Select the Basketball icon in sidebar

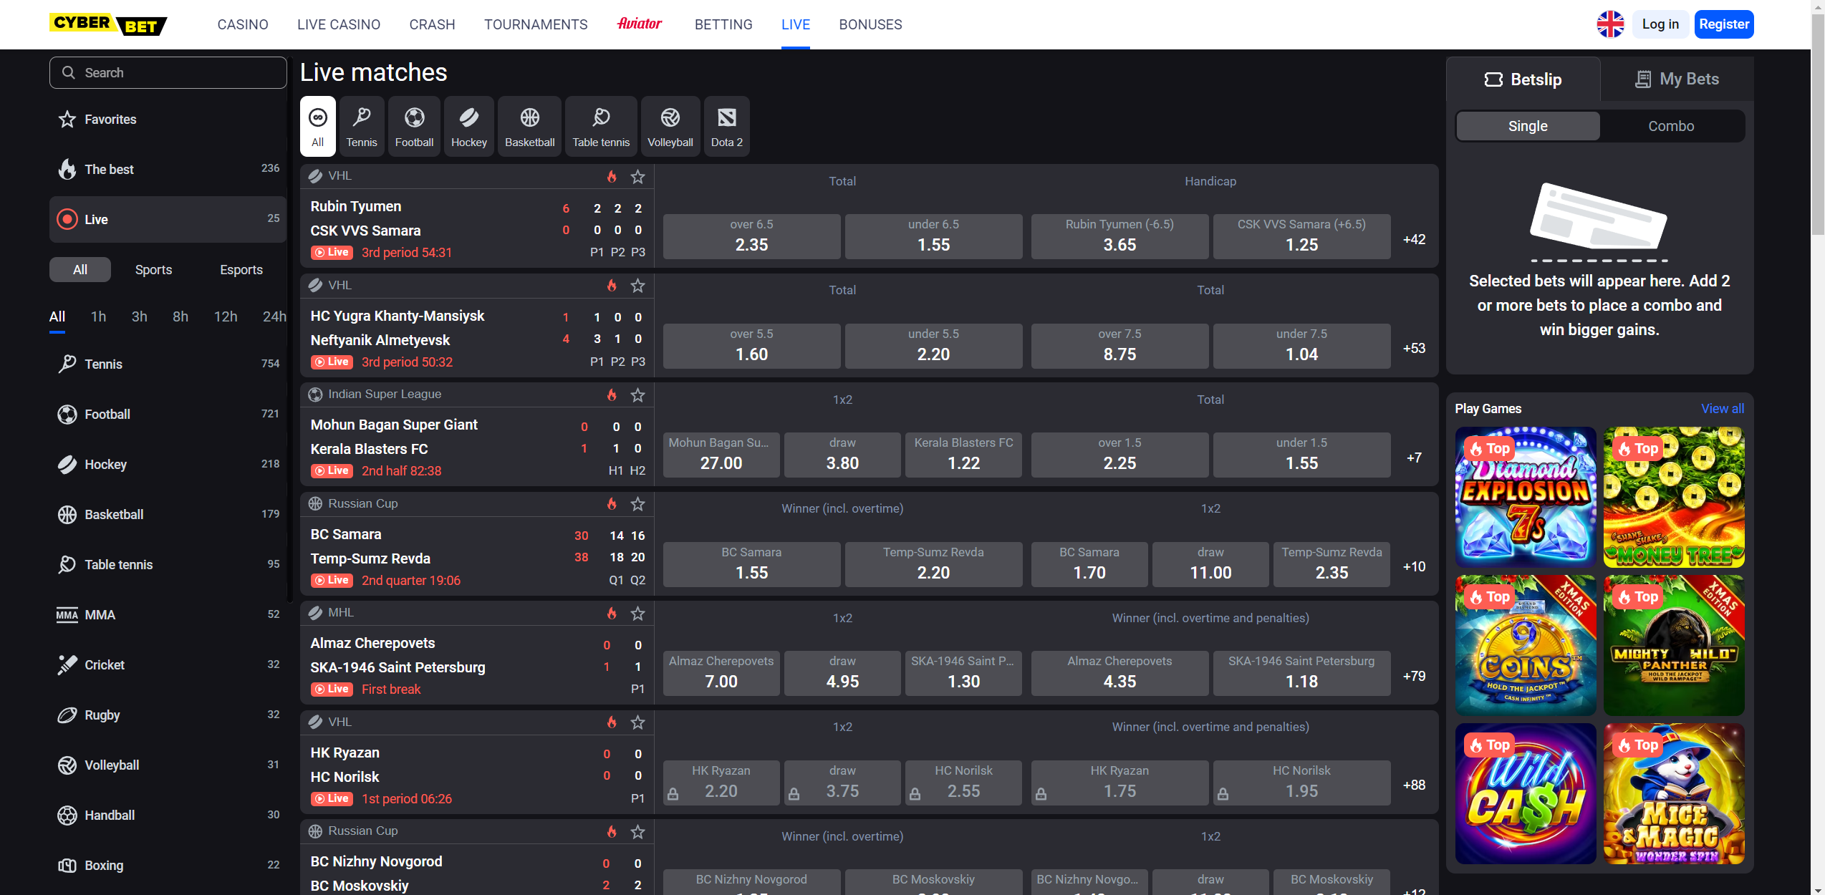pos(67,514)
